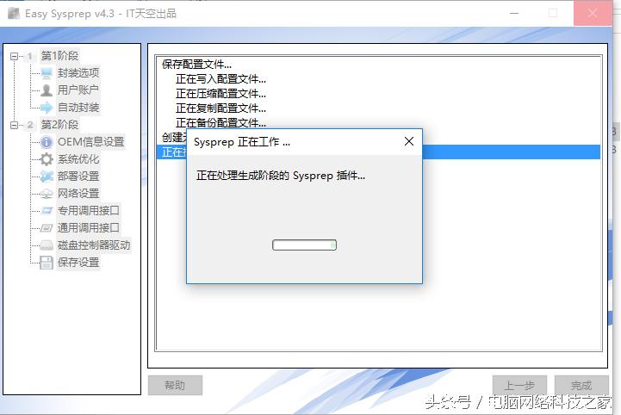This screenshot has width=621, height=415.
Task: Collapse the 第1阶段 tree node
Action: pos(15,56)
